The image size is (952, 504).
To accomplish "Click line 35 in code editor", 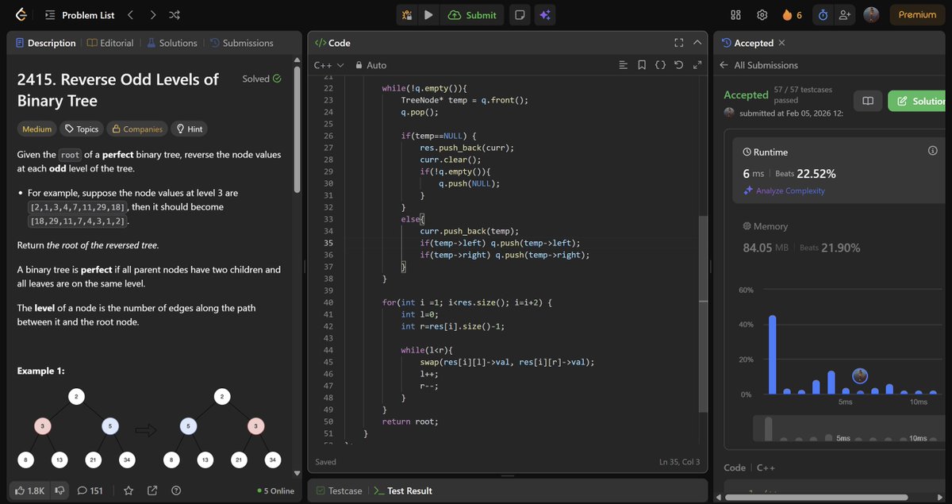I will pyautogui.click(x=508, y=243).
